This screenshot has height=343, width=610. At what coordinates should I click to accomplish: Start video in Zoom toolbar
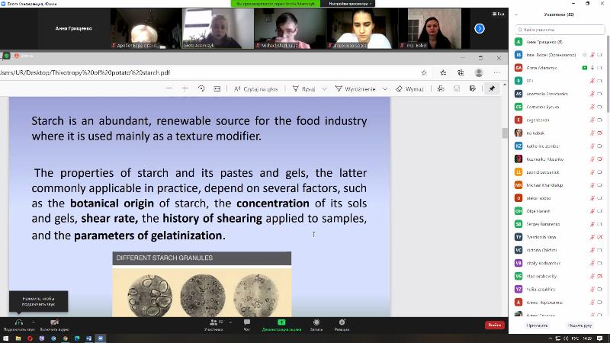pyautogui.click(x=54, y=325)
